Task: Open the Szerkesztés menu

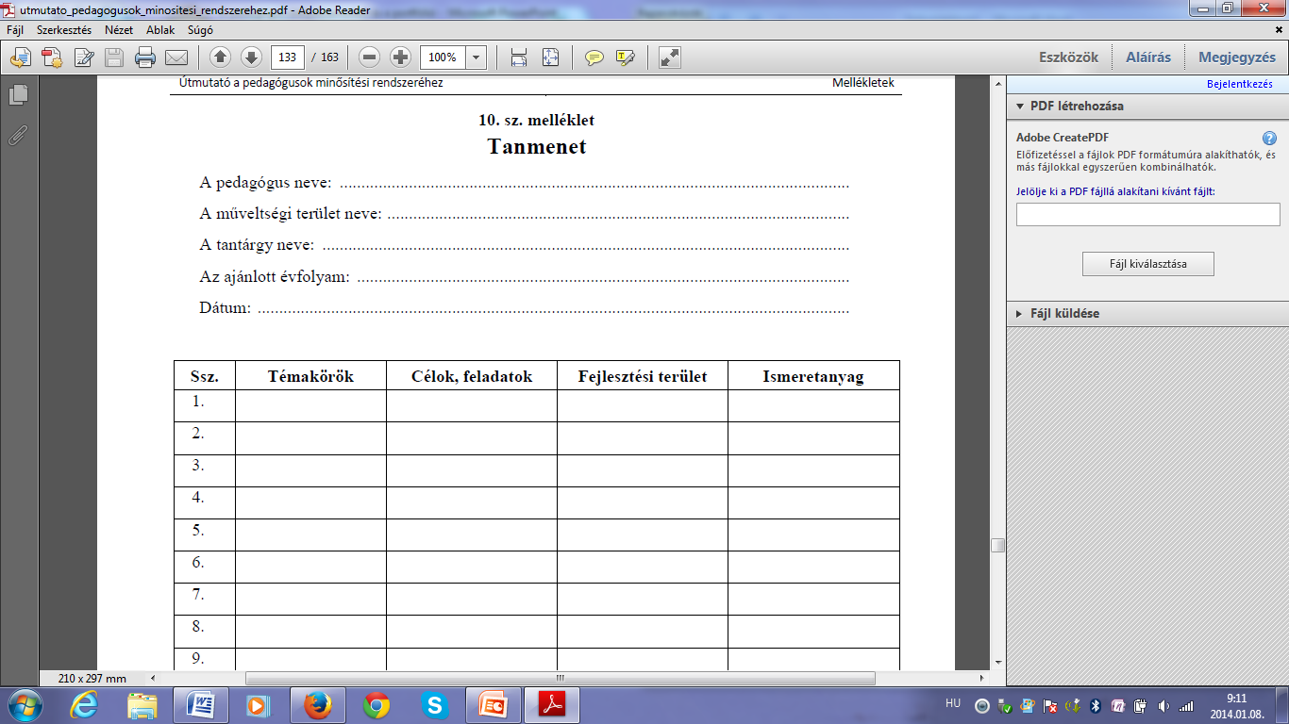Action: [x=63, y=30]
